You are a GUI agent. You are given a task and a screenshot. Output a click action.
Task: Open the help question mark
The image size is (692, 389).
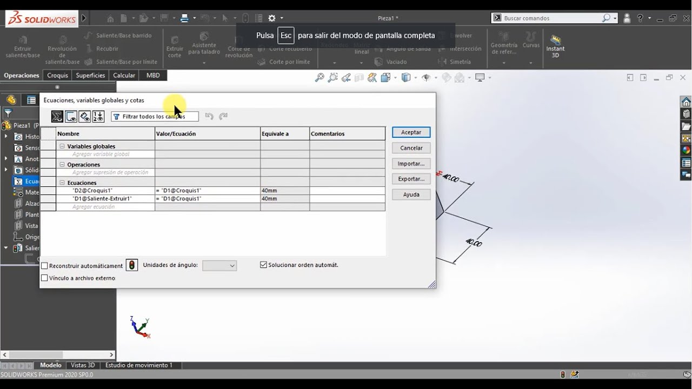tap(640, 18)
